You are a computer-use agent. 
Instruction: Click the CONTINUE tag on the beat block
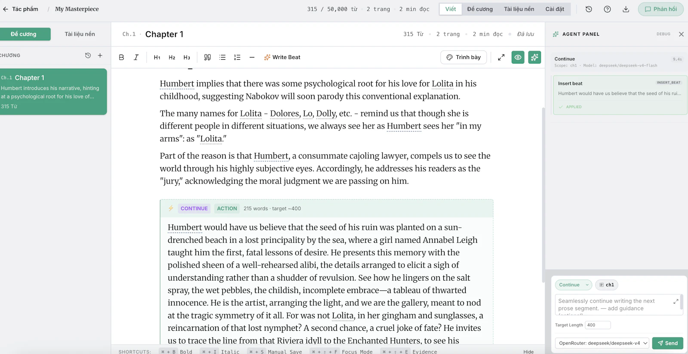click(x=194, y=208)
